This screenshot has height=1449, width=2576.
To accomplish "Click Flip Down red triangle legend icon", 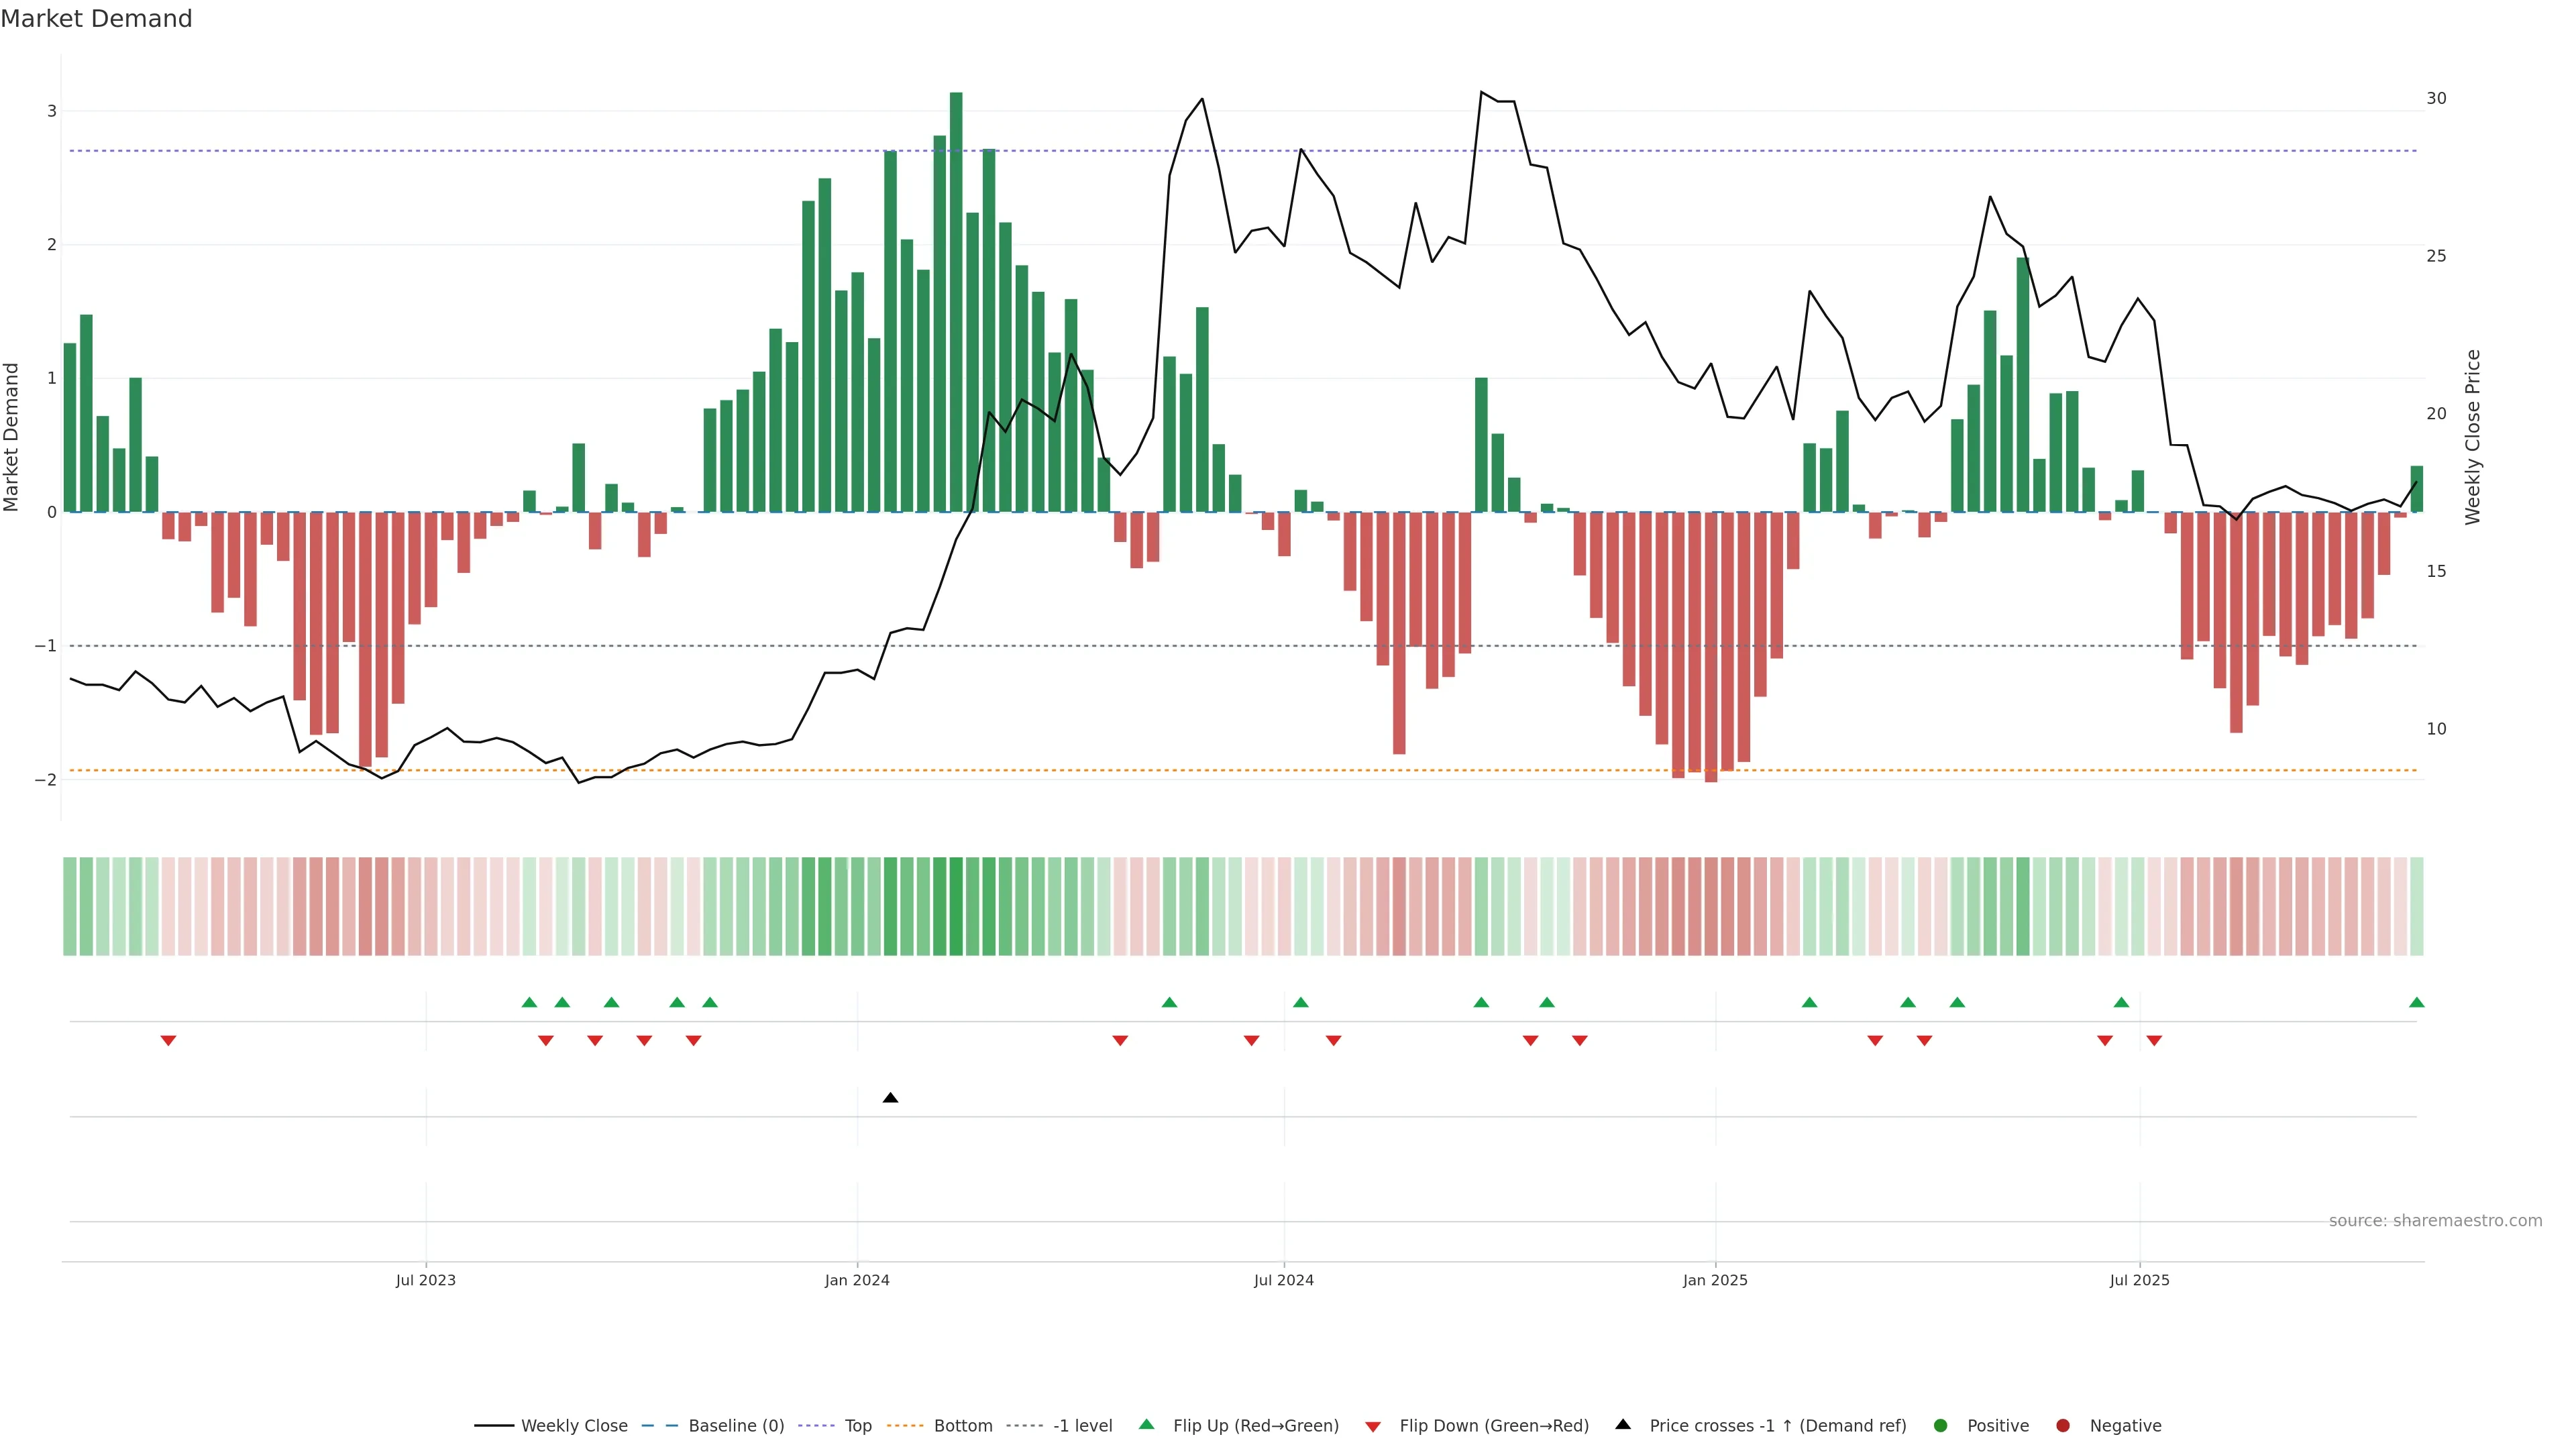I will coord(1373,1427).
